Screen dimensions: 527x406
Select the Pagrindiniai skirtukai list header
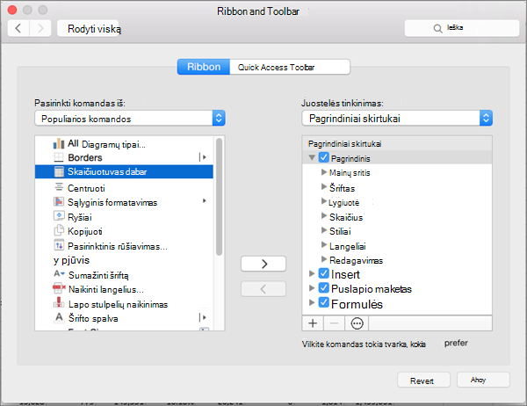click(x=397, y=143)
